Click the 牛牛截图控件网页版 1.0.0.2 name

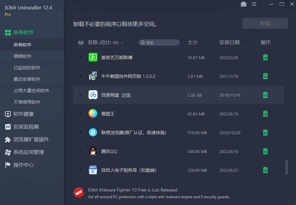click(128, 76)
